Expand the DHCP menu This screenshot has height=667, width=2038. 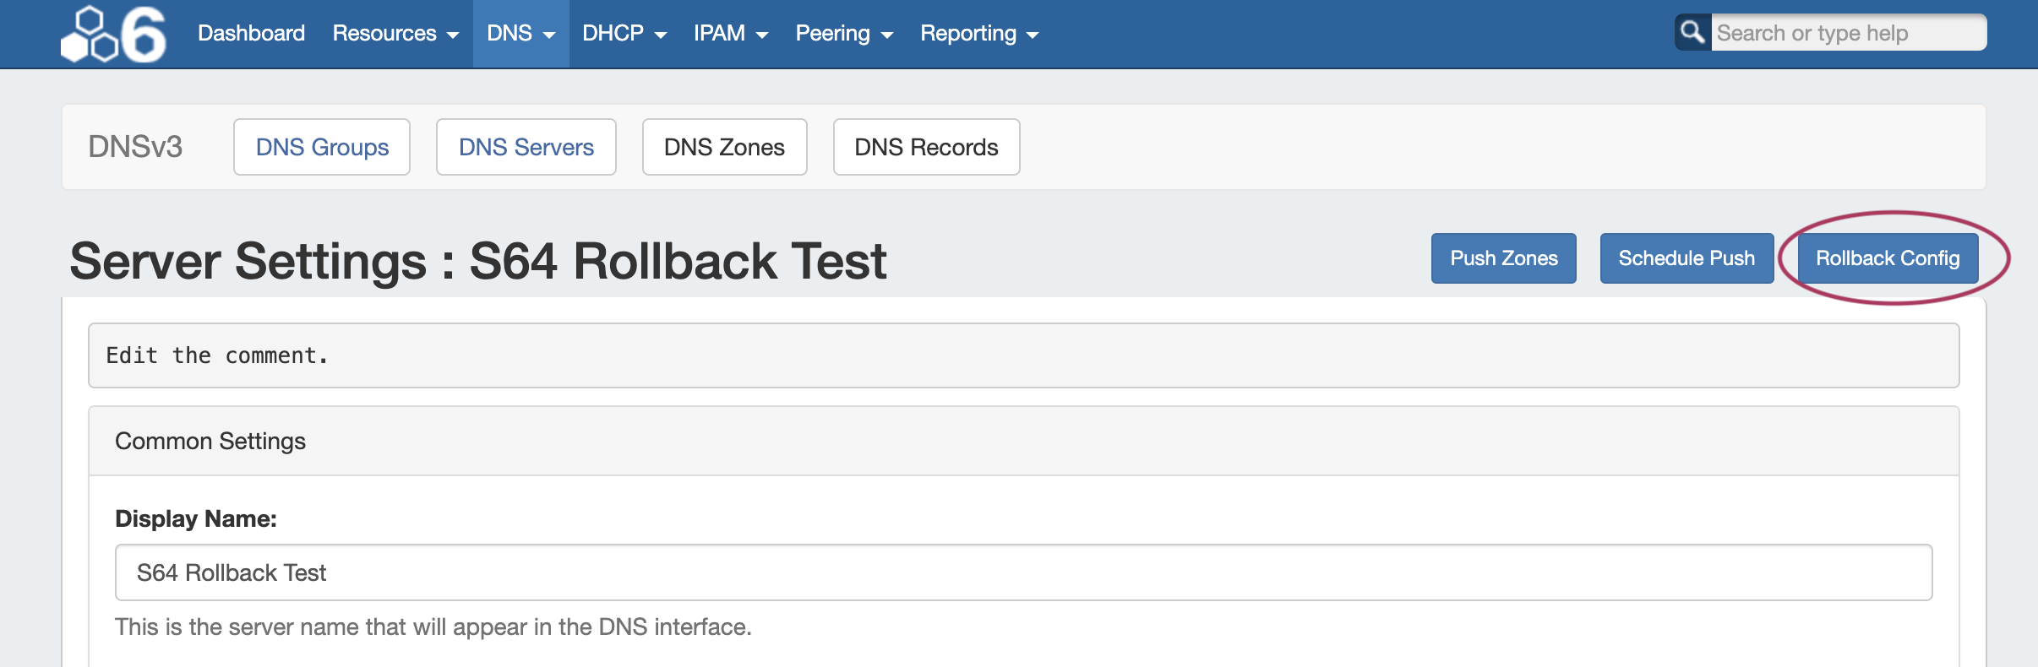coord(624,34)
